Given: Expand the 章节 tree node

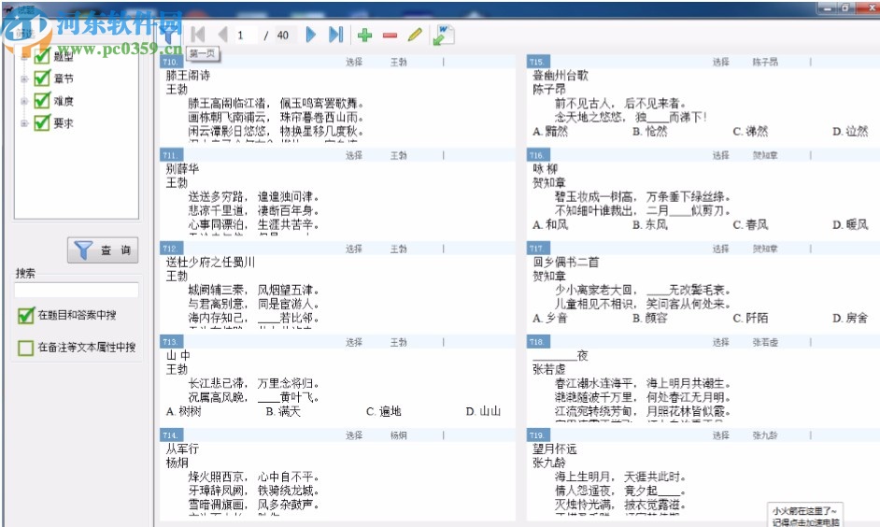Looking at the screenshot, I should (24, 79).
